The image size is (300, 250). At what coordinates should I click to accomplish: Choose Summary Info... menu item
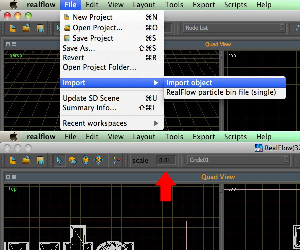[112, 108]
